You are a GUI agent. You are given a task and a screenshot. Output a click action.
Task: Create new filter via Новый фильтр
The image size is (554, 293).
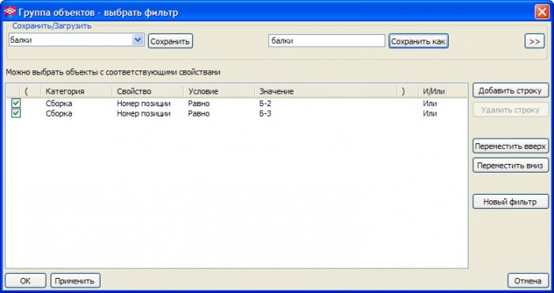510,202
